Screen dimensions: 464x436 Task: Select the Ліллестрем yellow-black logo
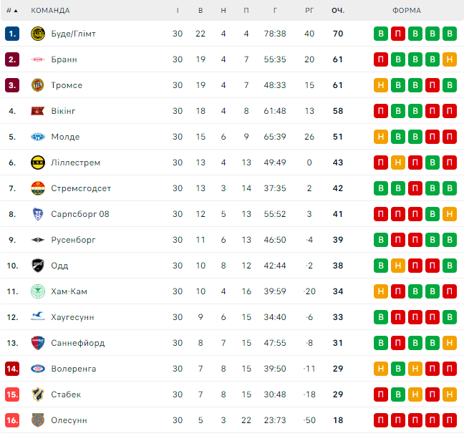click(38, 163)
